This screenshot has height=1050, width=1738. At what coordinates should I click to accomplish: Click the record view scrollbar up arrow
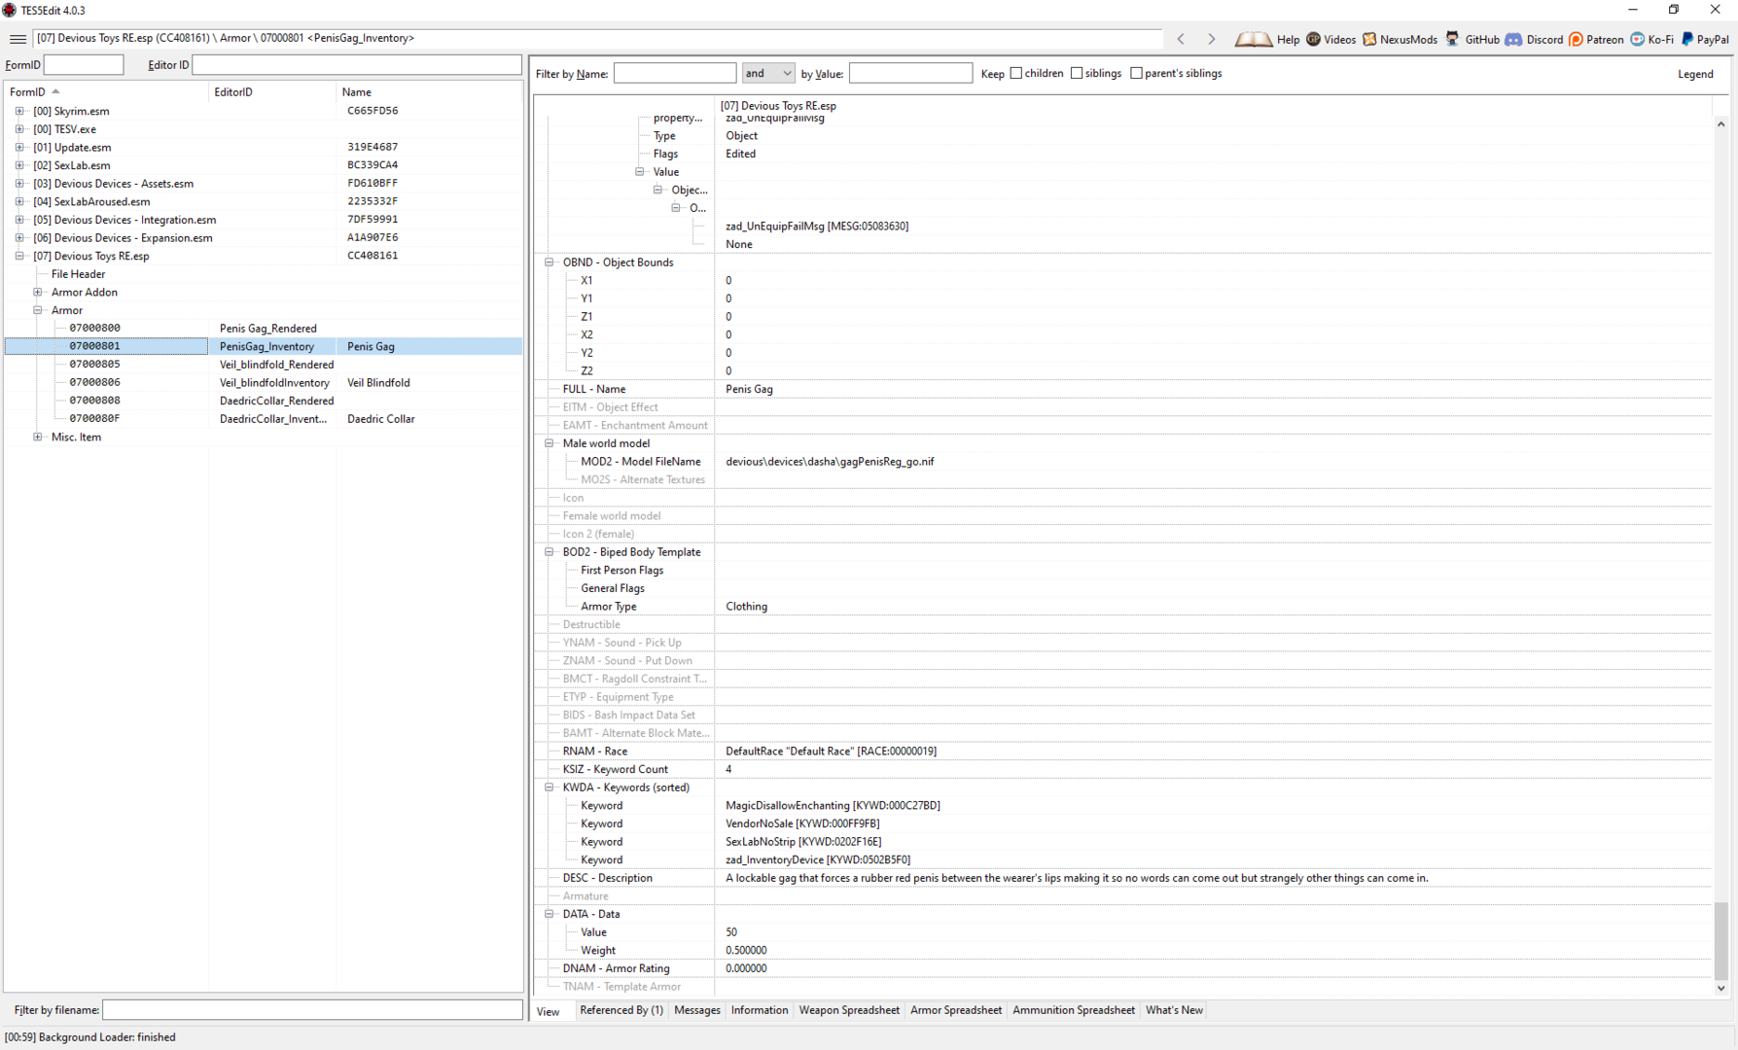[x=1720, y=124]
